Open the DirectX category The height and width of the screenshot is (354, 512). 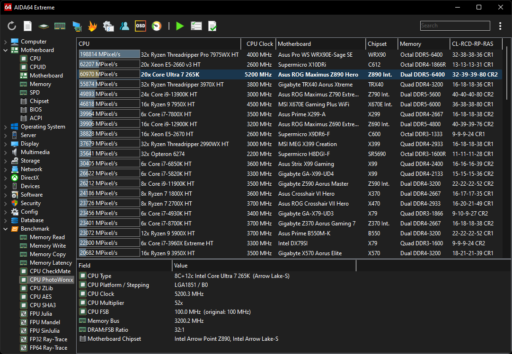[29, 178]
